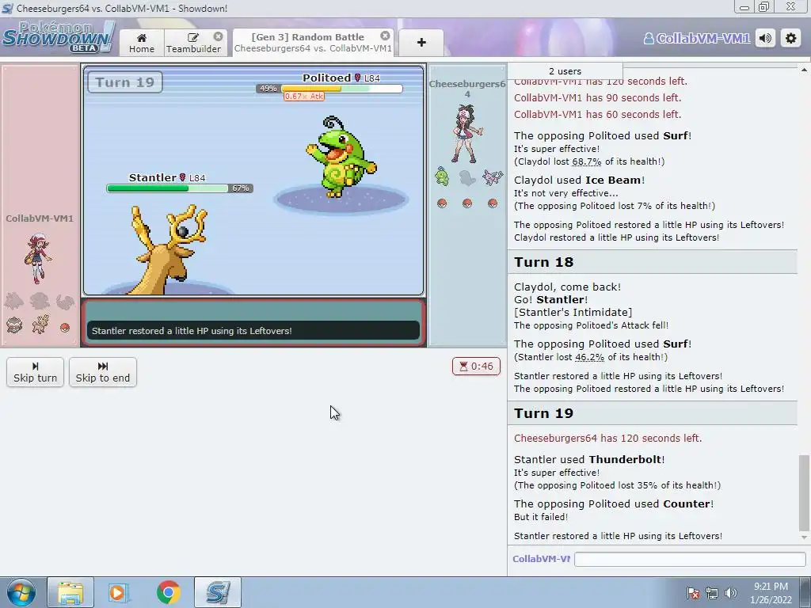This screenshot has height=608, width=811.
Task: Click your second fainted team icon
Action: coord(40,300)
